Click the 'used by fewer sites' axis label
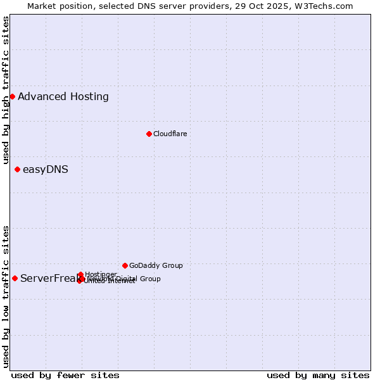This screenshot has width=380, height=380. [65, 375]
